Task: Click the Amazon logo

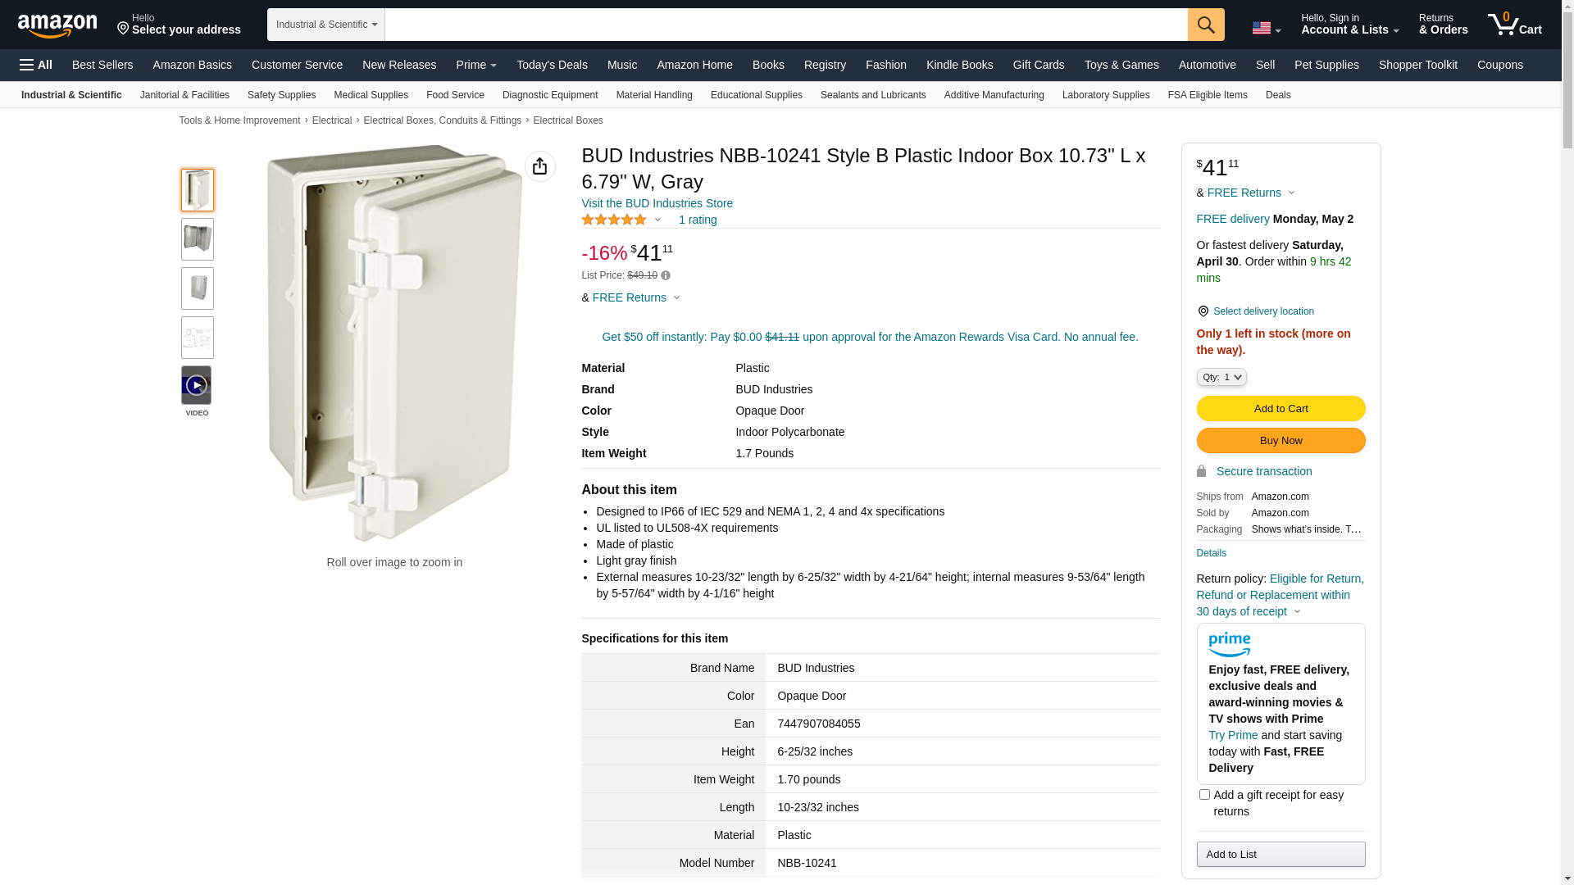Action: (x=57, y=26)
